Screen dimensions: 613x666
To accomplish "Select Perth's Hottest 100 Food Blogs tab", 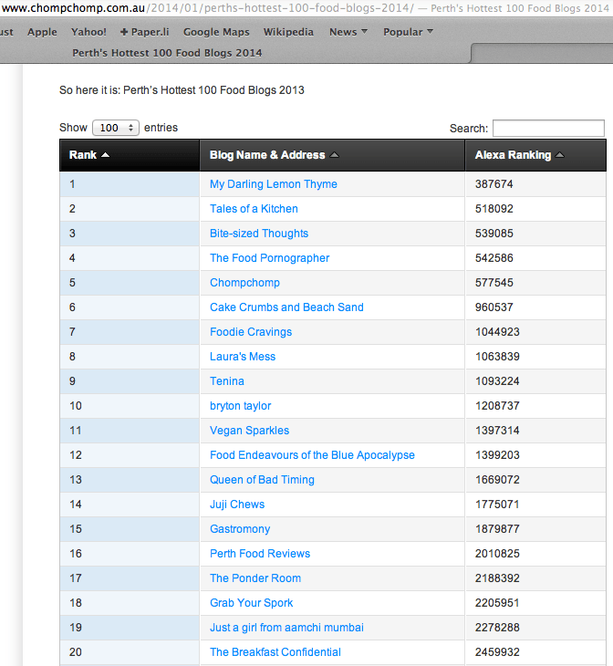I will 167,53.
